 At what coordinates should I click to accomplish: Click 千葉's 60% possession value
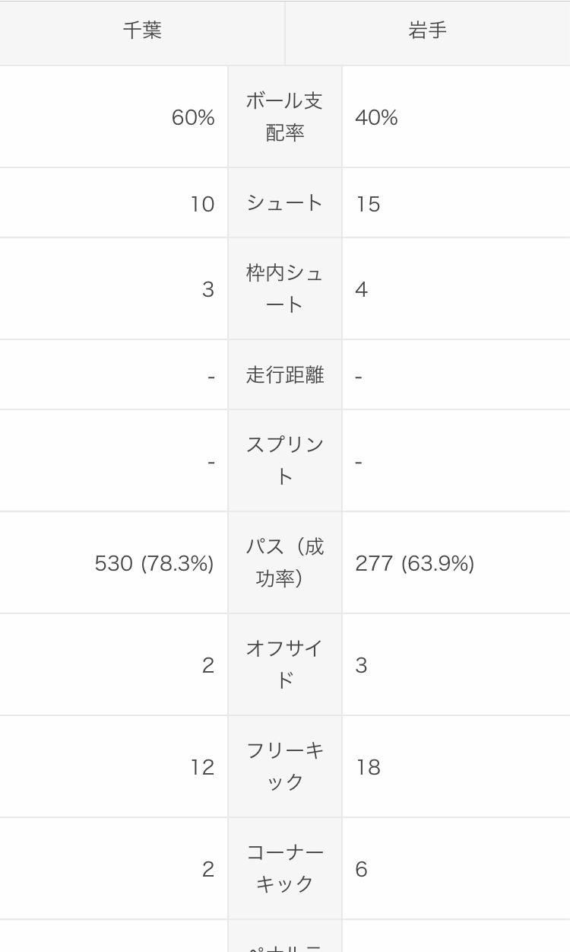(193, 118)
